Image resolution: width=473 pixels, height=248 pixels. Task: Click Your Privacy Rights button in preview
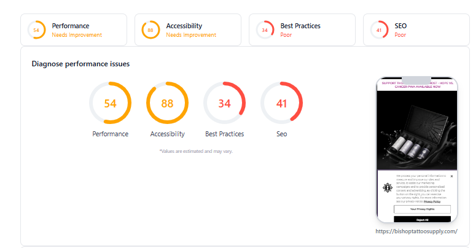pos(422,209)
